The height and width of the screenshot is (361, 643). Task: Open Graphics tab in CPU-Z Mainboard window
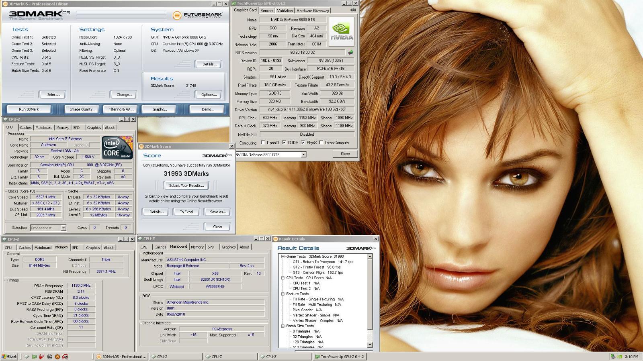(229, 247)
